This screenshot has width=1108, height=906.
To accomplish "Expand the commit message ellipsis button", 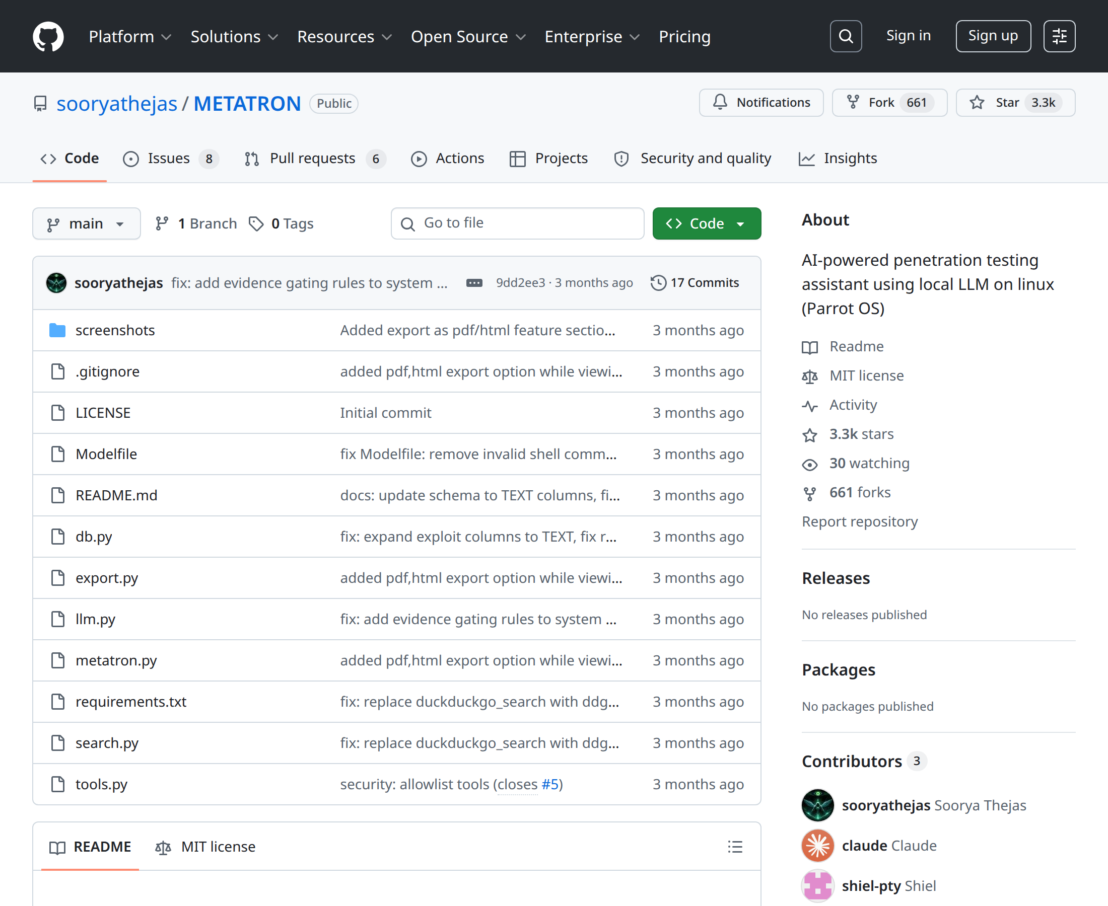I will click(x=474, y=283).
